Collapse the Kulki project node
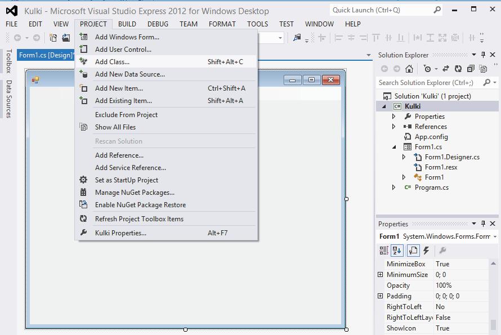Image resolution: width=501 pixels, height=335 pixels. [384, 106]
